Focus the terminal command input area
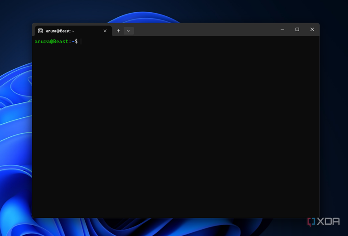The image size is (348, 236). coord(176,127)
